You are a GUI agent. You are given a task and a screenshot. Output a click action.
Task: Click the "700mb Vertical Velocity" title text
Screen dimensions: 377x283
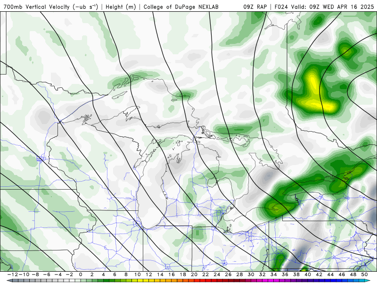pyautogui.click(x=37, y=7)
